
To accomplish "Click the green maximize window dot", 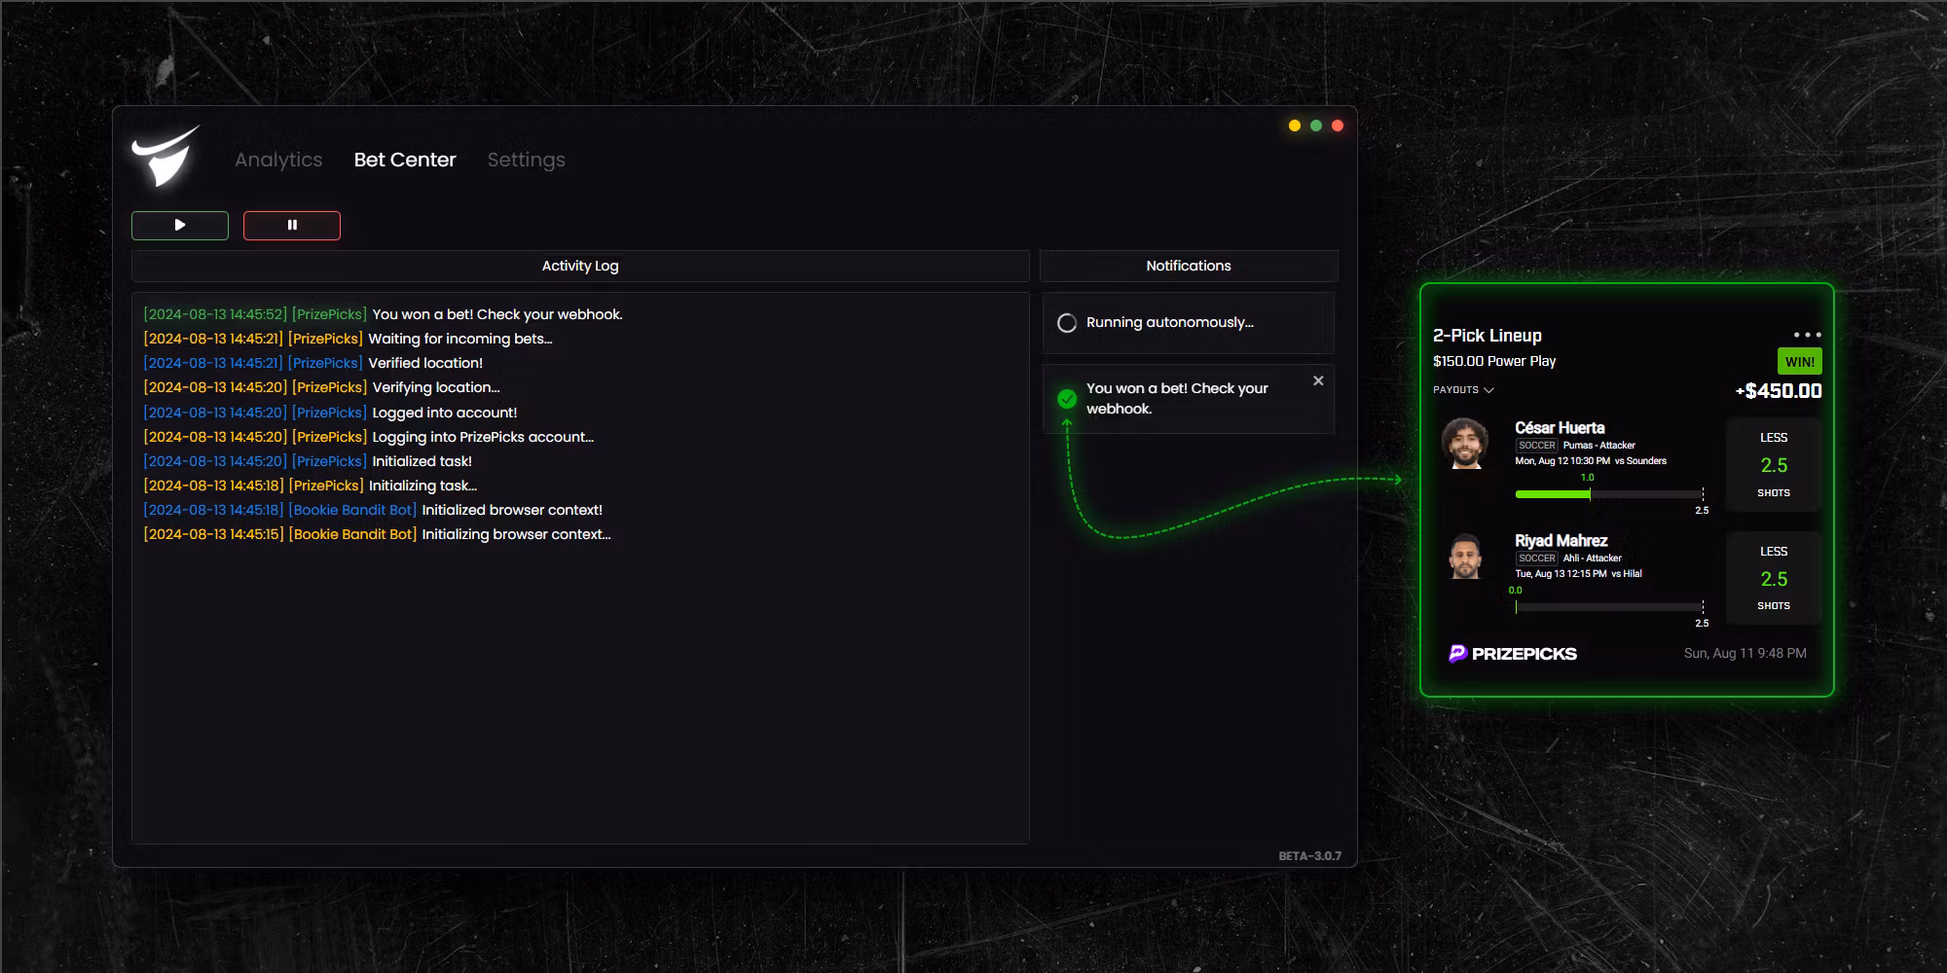I will (1316, 126).
